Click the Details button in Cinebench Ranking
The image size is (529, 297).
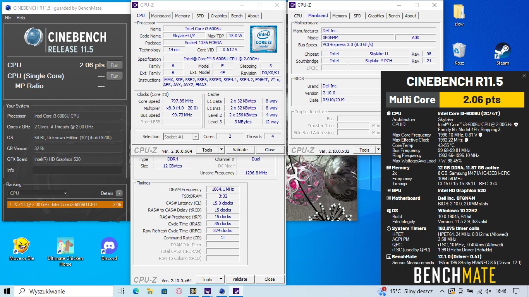pos(119,193)
